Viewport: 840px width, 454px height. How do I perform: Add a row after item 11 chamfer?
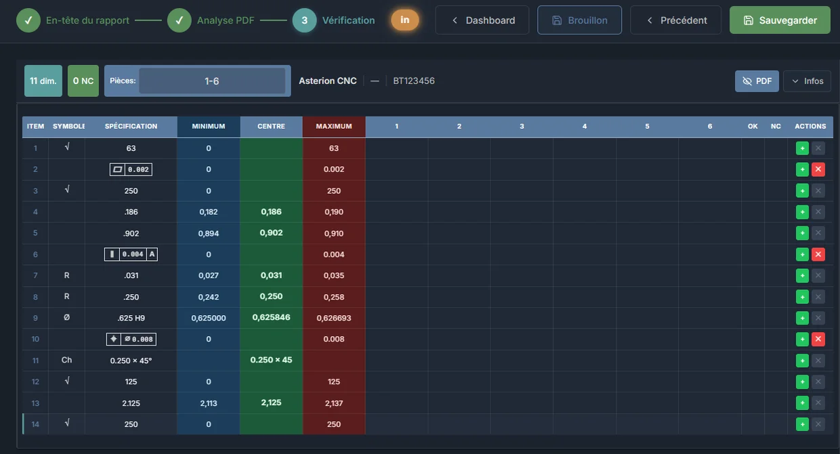(802, 360)
